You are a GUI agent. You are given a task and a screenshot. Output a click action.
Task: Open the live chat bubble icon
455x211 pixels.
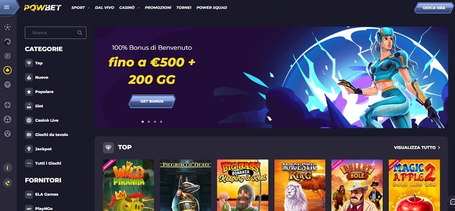452,202
